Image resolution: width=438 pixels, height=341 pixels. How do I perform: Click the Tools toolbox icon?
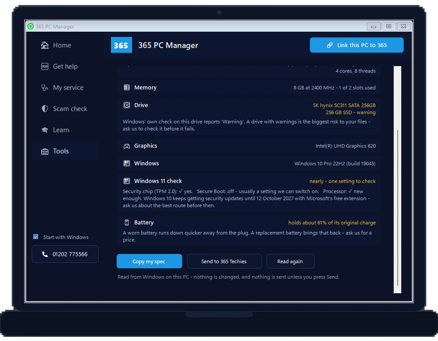tap(45, 151)
